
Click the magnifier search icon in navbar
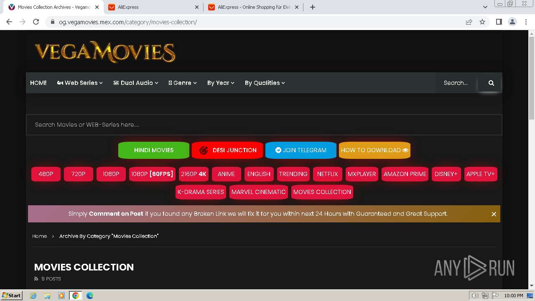(x=491, y=83)
